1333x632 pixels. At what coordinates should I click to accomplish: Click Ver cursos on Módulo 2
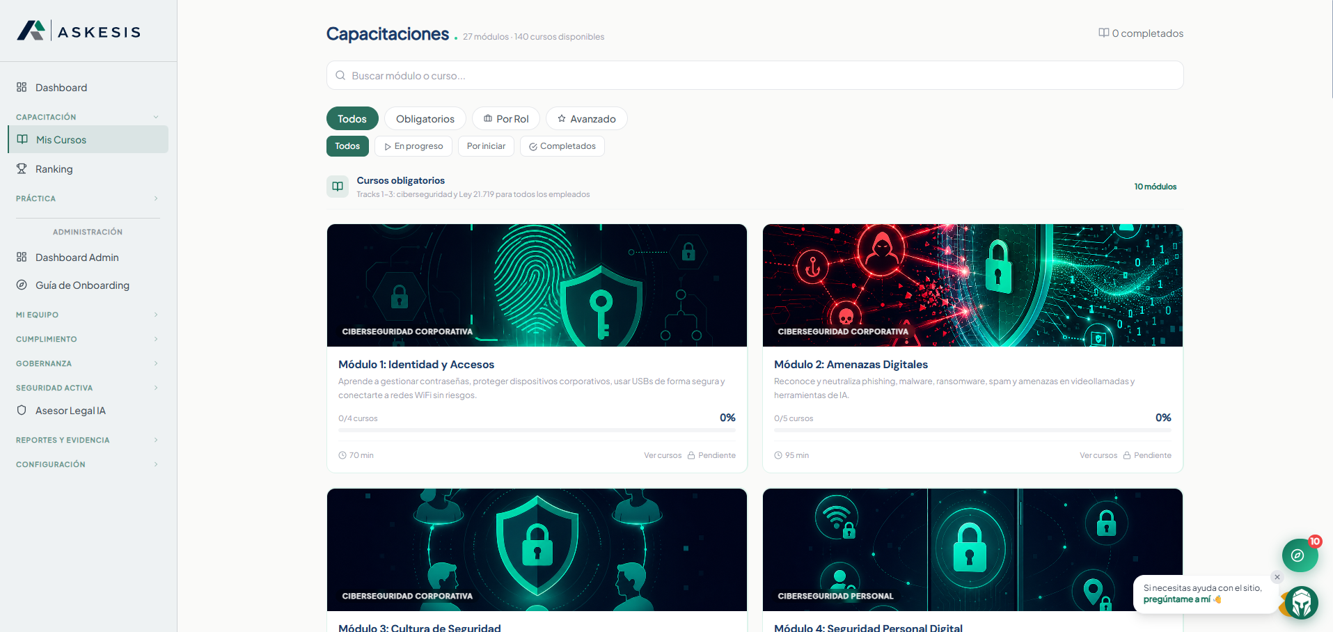pos(1098,455)
